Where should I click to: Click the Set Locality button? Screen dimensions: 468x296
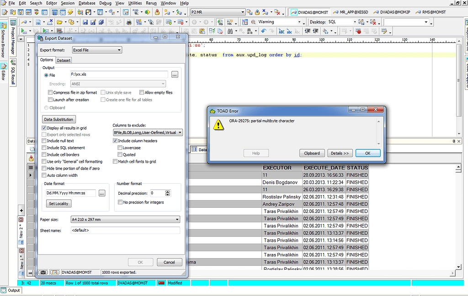point(58,204)
